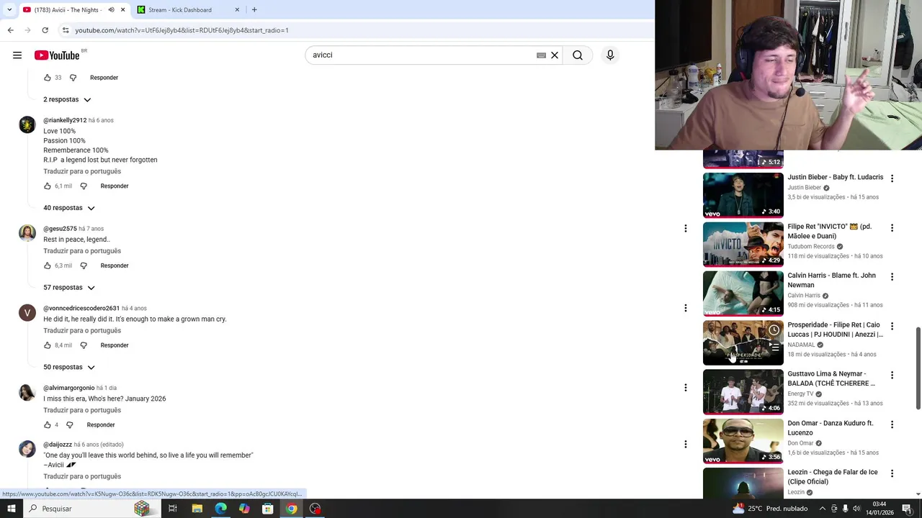Open the YouTube hamburger guide menu

[x=17, y=55]
